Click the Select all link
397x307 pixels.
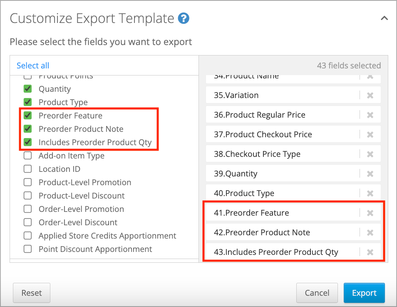tap(33, 65)
